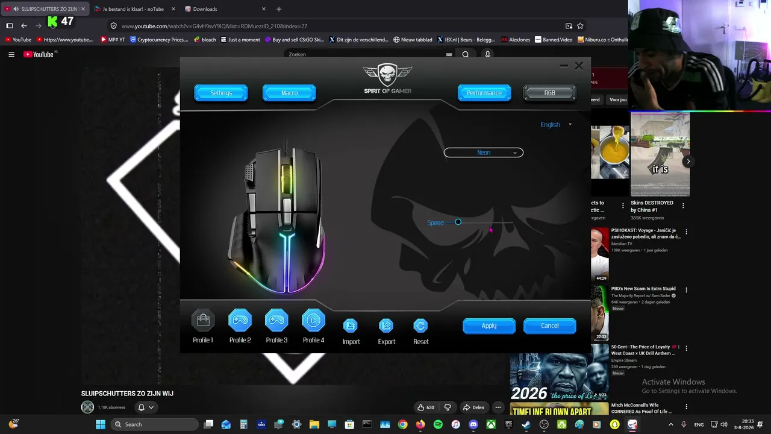This screenshot has height=434, width=771.
Task: Dislike the YouTube video
Action: coord(448,407)
